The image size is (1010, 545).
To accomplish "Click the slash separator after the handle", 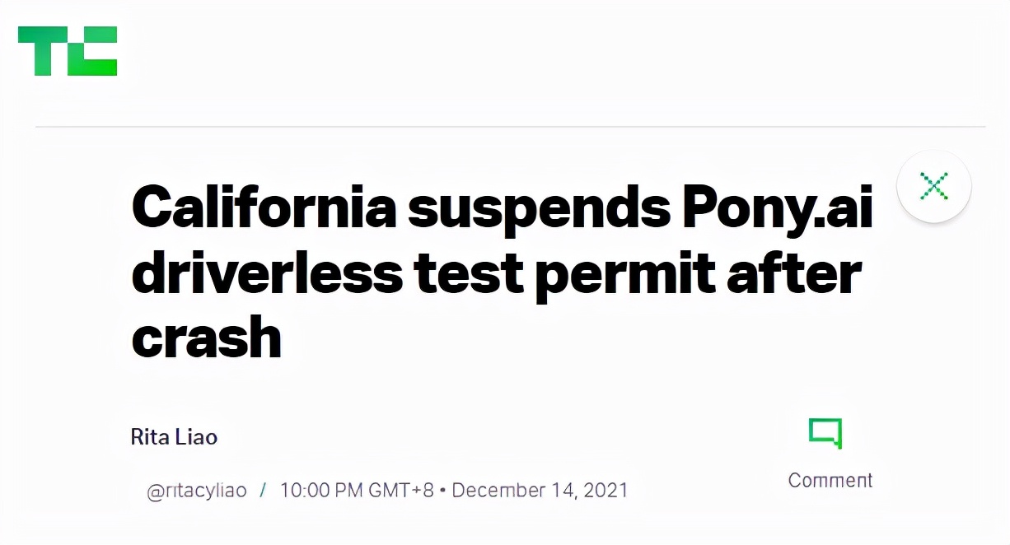I will [x=263, y=491].
